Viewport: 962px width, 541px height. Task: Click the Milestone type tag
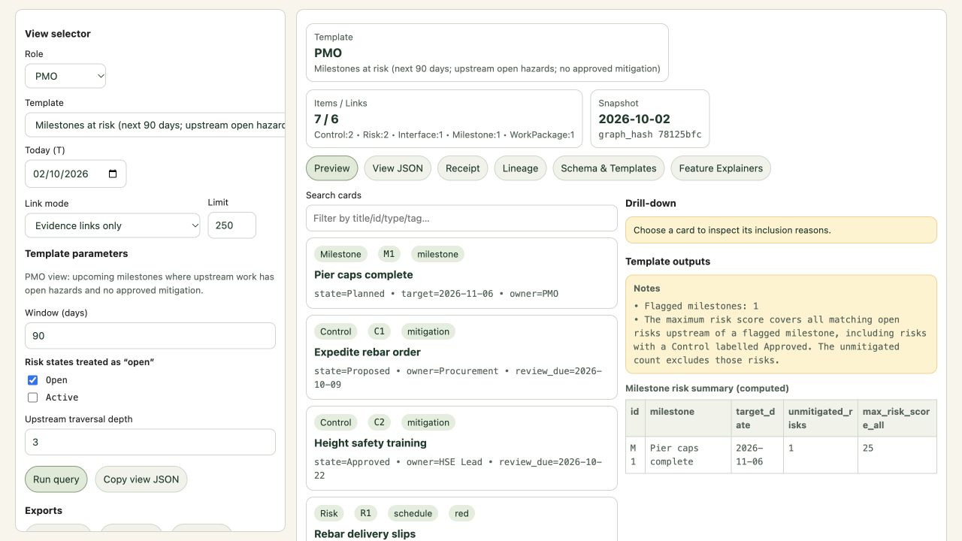click(x=341, y=254)
